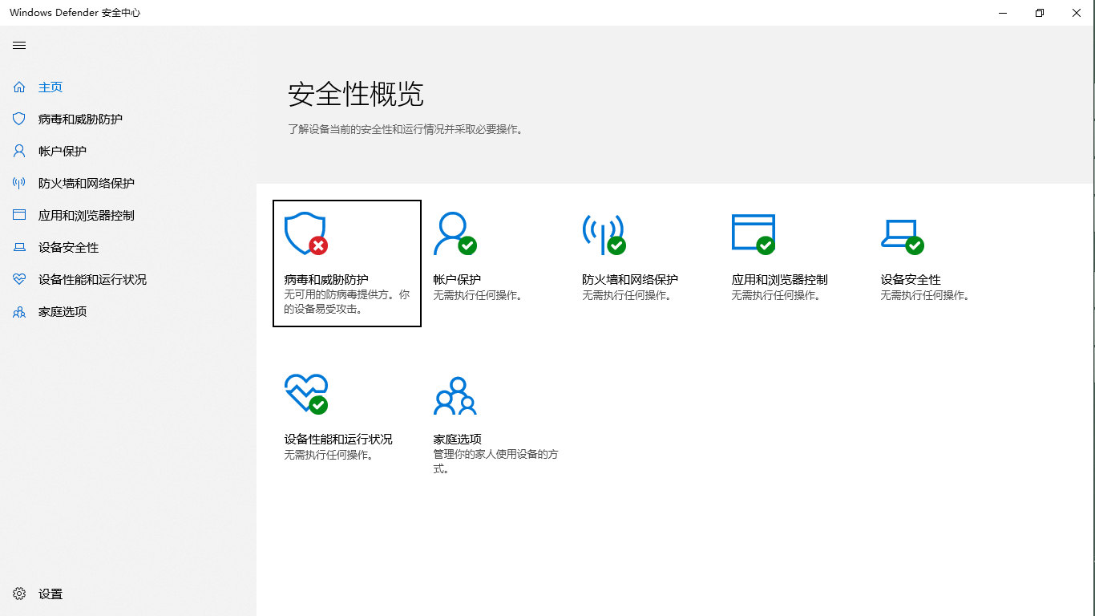Viewport: 1095px width, 616px height.
Task: Click large device health heart icon
Action: pos(306,393)
